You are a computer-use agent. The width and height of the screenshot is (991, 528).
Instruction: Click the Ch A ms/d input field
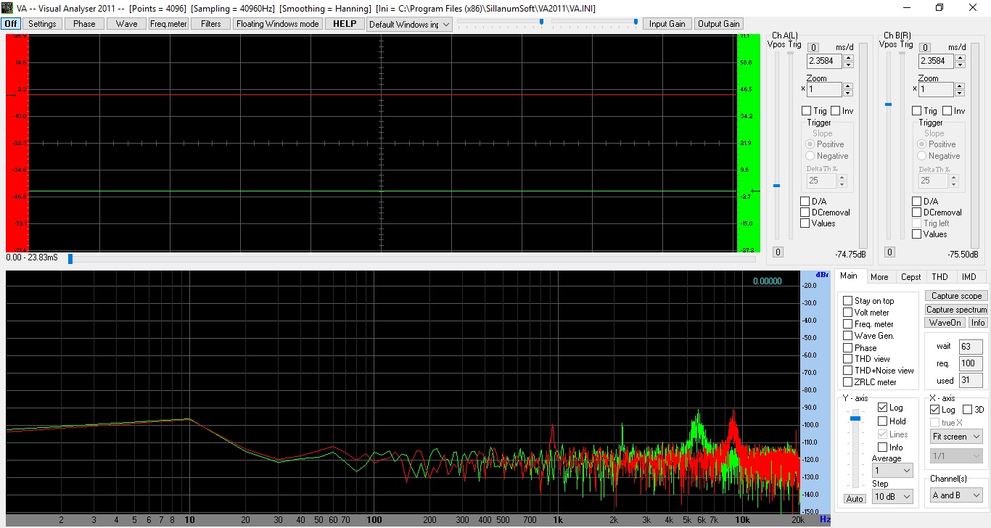coord(825,61)
